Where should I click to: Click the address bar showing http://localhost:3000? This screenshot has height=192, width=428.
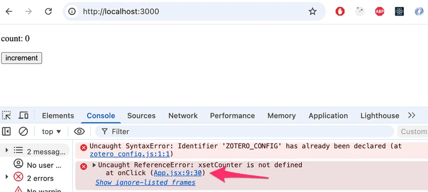(x=194, y=11)
